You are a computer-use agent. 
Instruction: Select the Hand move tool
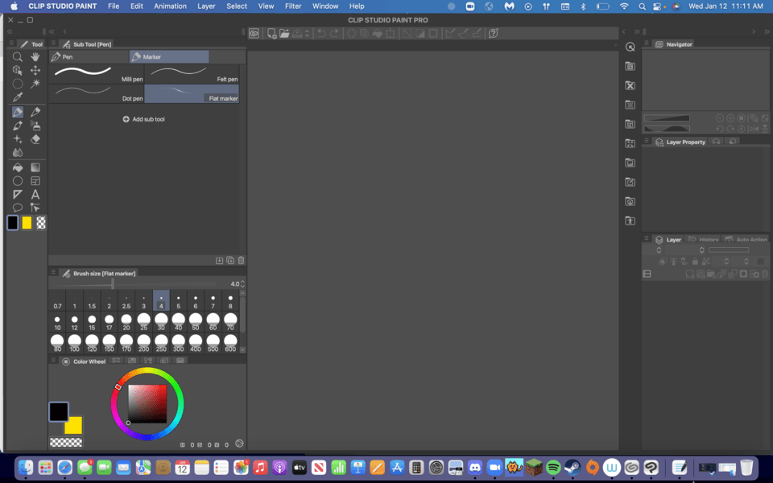[35, 57]
